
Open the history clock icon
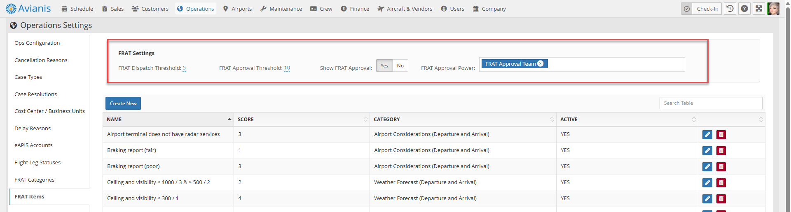730,9
